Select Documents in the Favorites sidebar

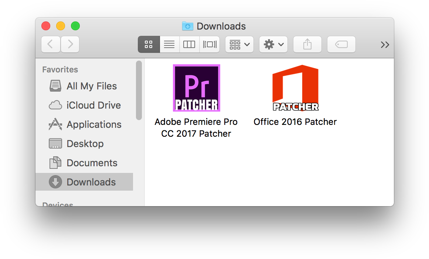tap(92, 163)
